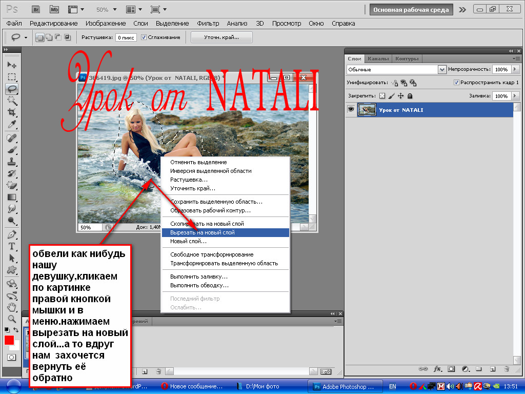Toggle the Распространить кадр 1 checkbox
525x394 pixels.
pos(456,82)
